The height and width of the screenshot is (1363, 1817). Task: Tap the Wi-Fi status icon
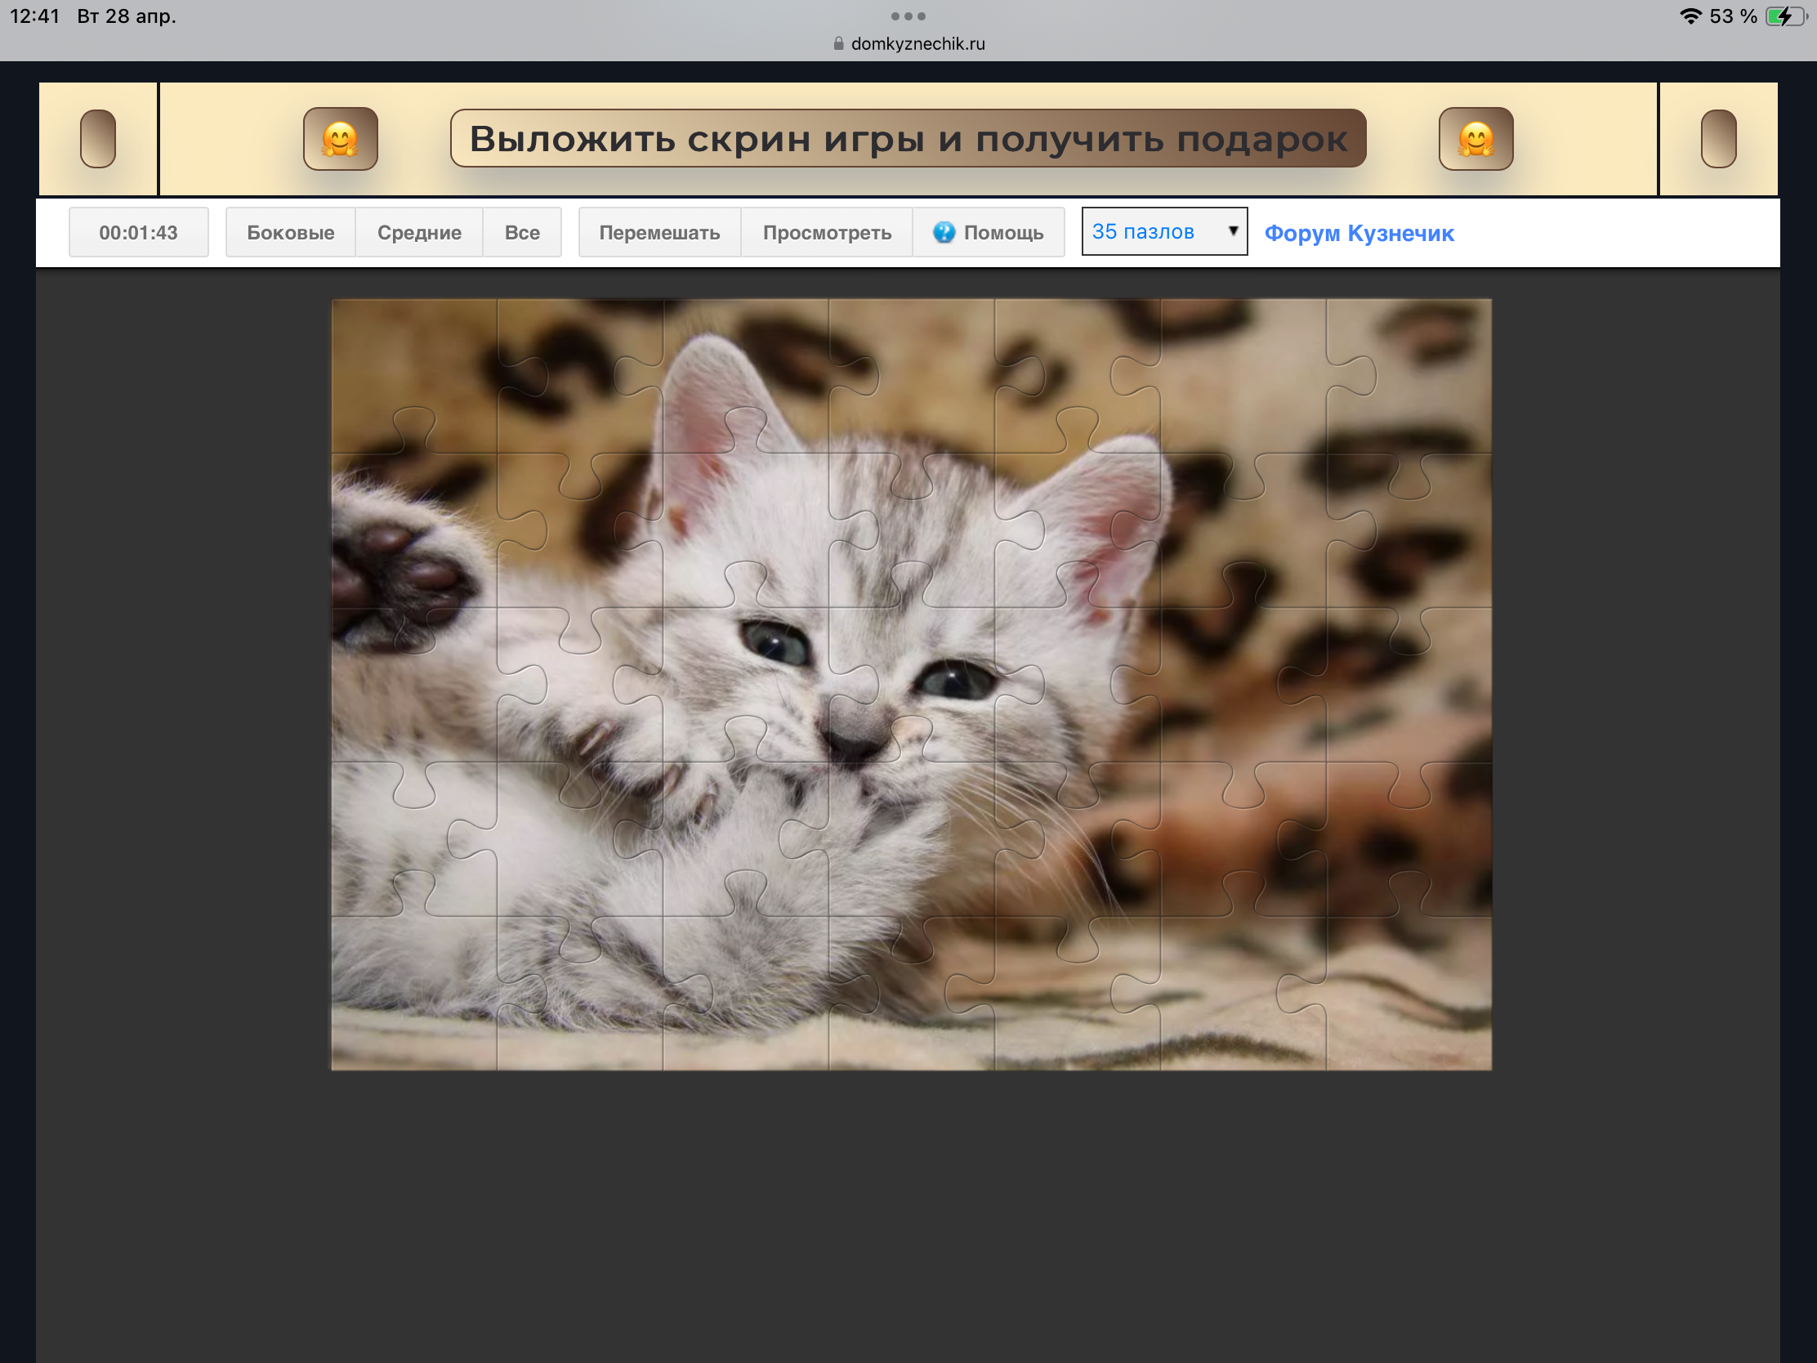(x=1690, y=16)
